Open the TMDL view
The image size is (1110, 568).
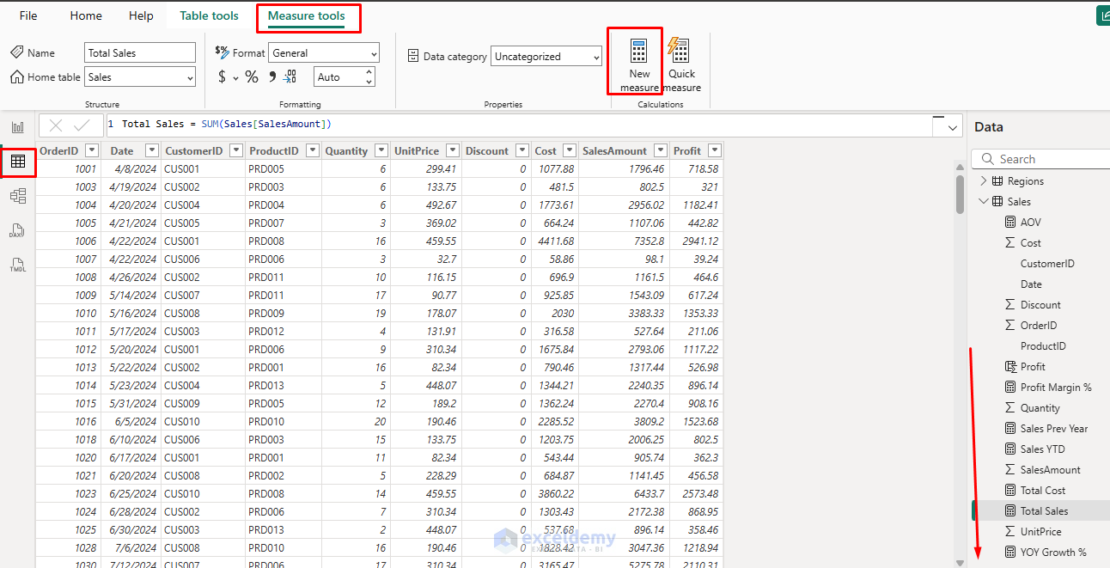pos(17,265)
